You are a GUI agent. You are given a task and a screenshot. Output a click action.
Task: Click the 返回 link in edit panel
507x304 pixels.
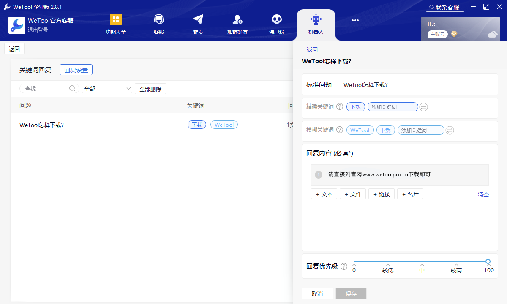[312, 50]
